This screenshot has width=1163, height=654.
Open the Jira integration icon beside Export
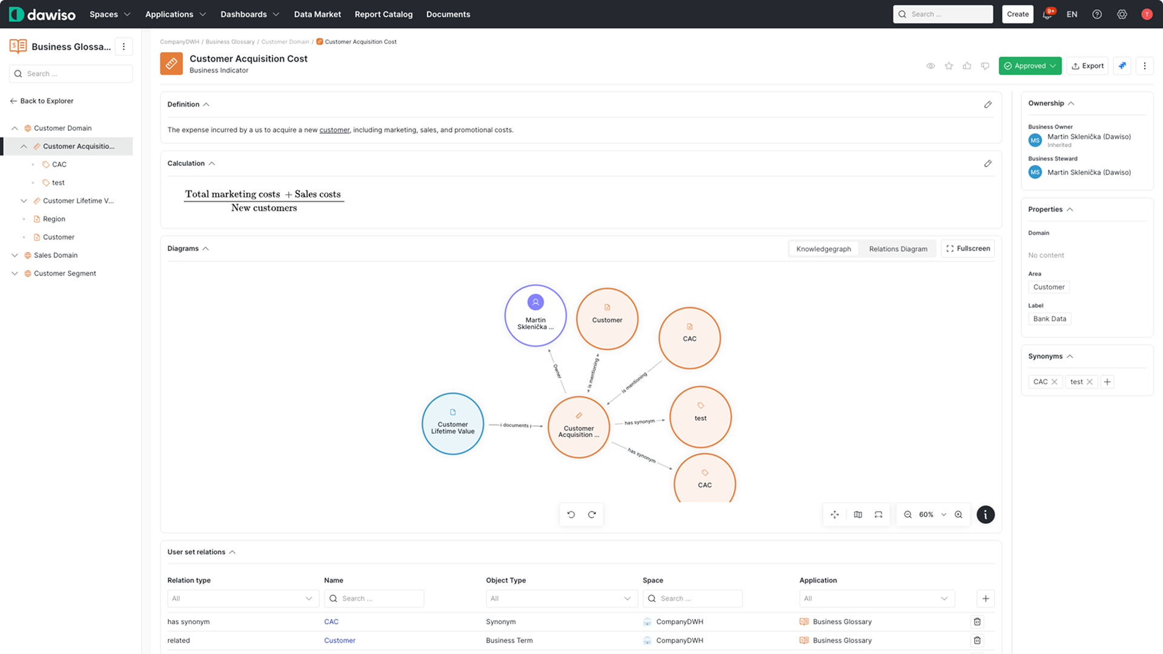tap(1122, 65)
